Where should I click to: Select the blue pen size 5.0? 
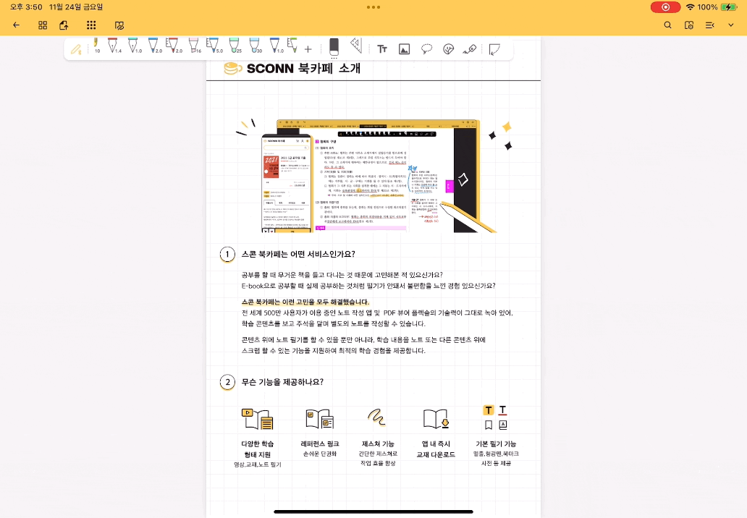coord(214,46)
